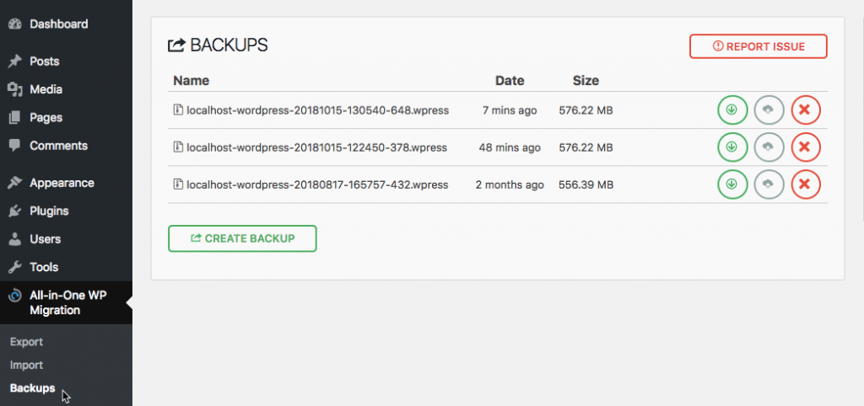The width and height of the screenshot is (864, 406).
Task: Open the Export submenu link
Action: (26, 342)
